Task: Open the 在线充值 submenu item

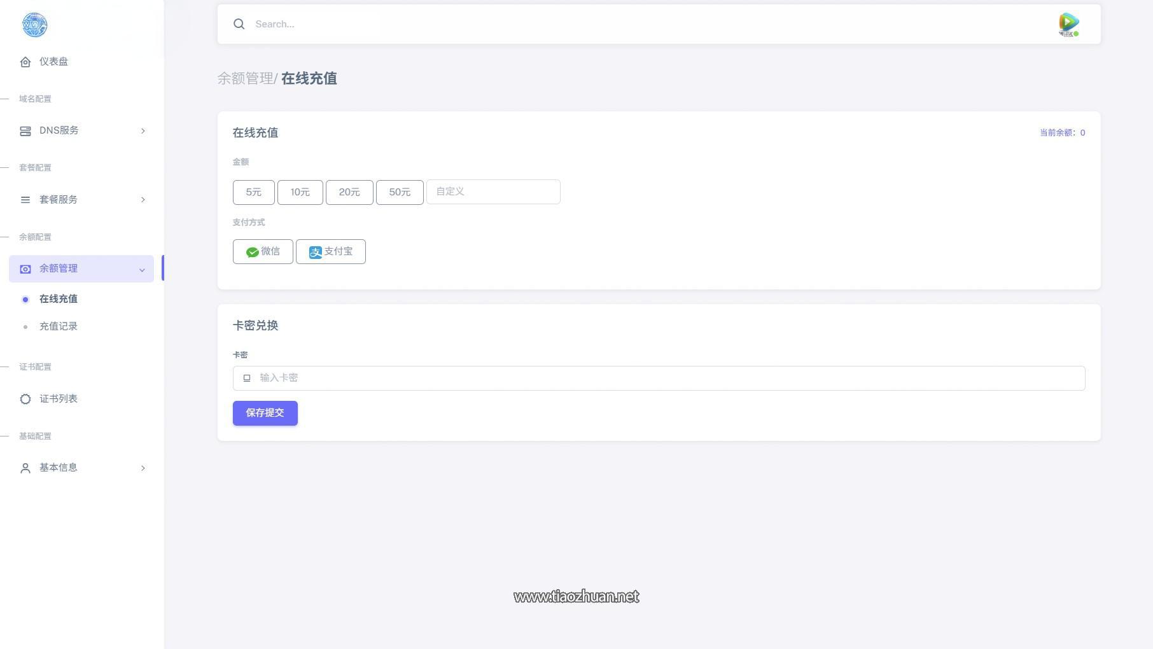Action: [59, 299]
